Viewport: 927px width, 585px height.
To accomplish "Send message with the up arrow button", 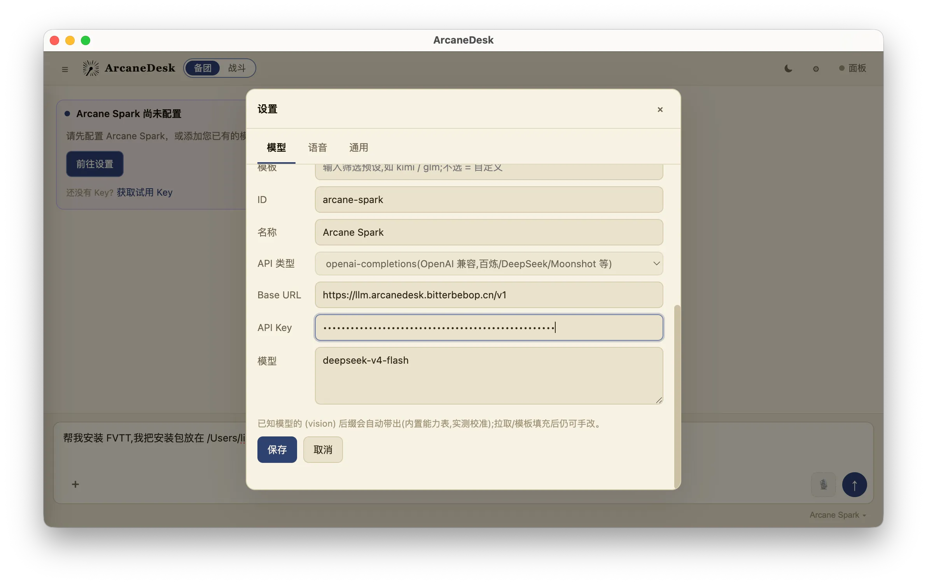I will click(854, 485).
